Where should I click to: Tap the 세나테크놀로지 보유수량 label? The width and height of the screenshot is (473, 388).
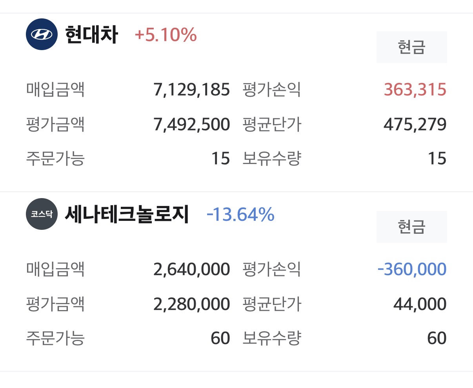[x=272, y=338]
